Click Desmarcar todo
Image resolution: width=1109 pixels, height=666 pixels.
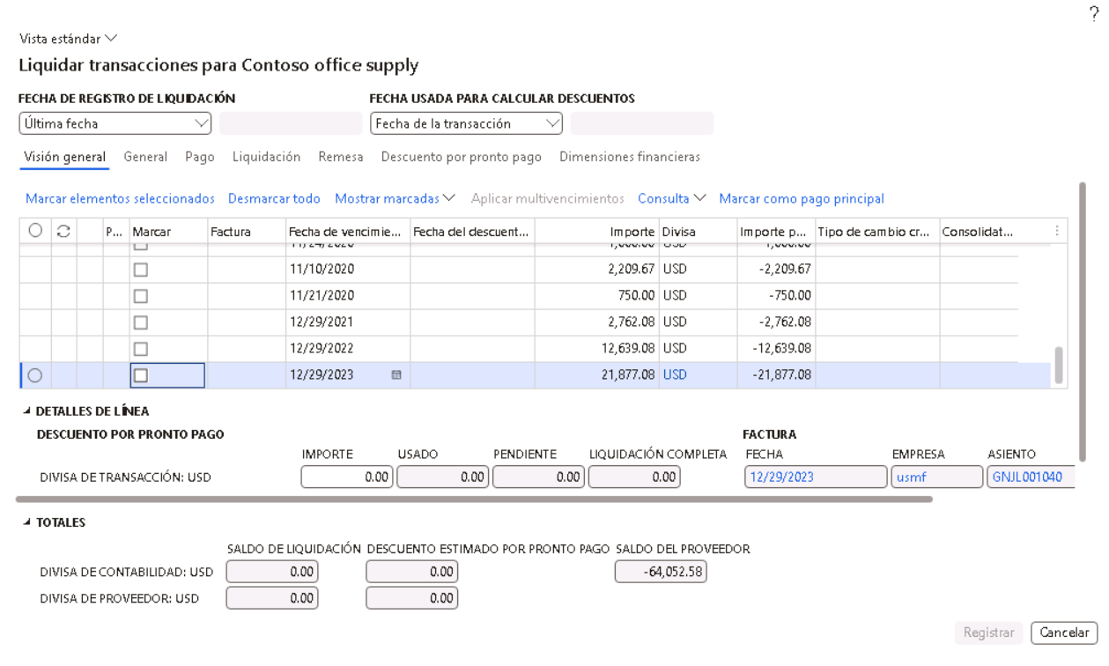coord(274,198)
